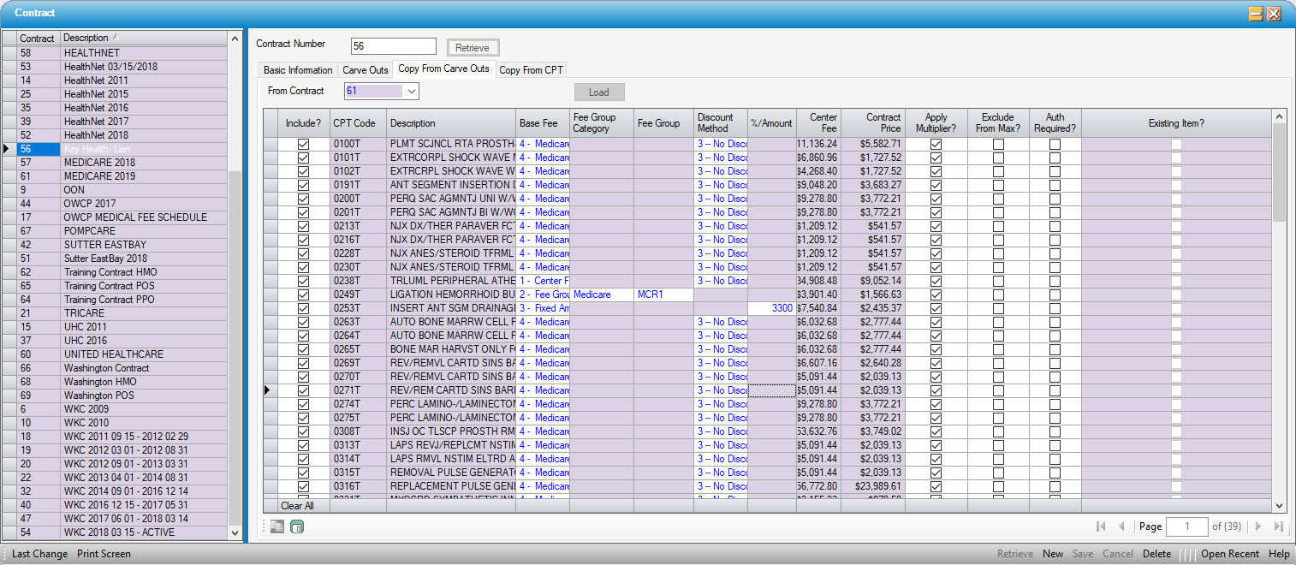Open the Copy From CPT tab

coord(531,70)
